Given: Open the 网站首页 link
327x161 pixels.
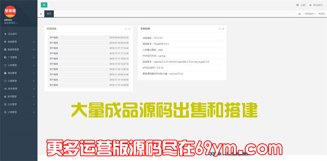Looking at the screenshot, I should coord(316,5).
